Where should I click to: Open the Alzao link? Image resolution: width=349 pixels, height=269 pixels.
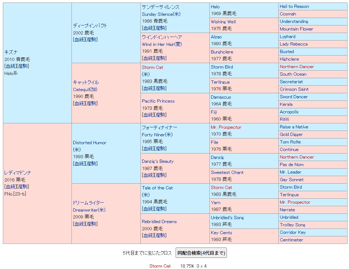click(216, 37)
